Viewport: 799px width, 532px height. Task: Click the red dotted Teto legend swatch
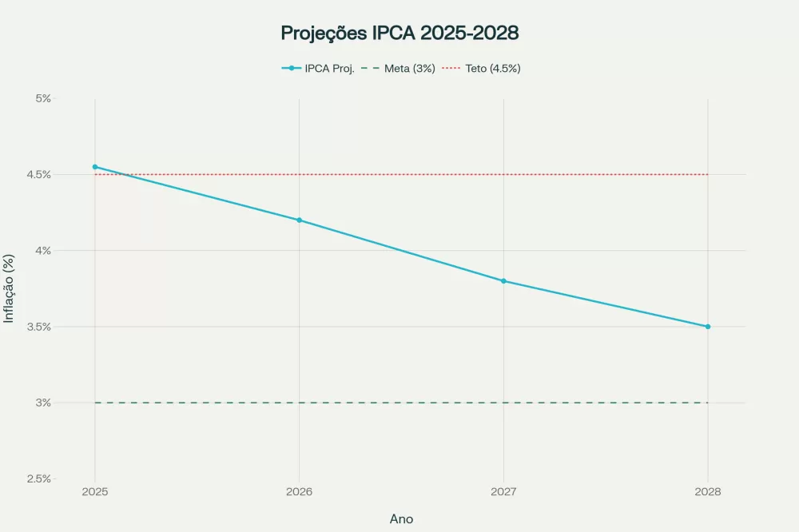(x=451, y=69)
